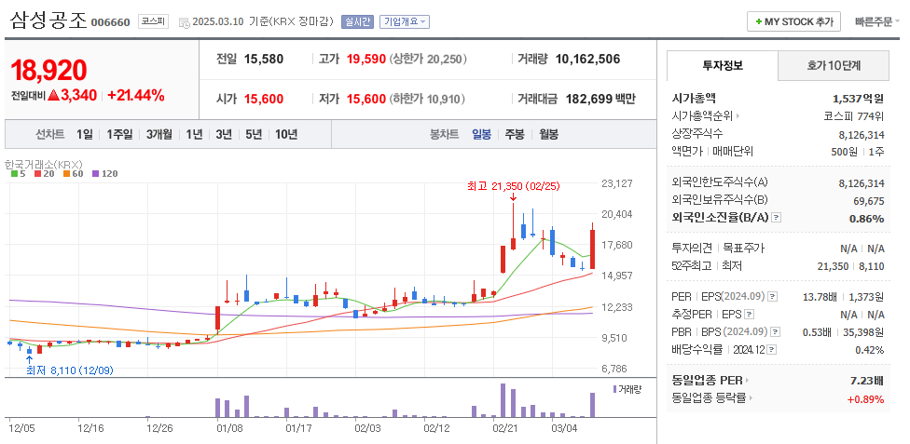Open the 동일업종 등락률 link

(x=714, y=398)
